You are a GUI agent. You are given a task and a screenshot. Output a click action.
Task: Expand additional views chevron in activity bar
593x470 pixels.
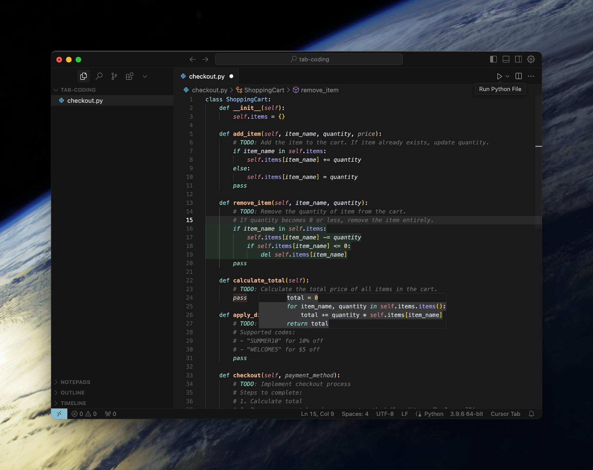point(145,76)
